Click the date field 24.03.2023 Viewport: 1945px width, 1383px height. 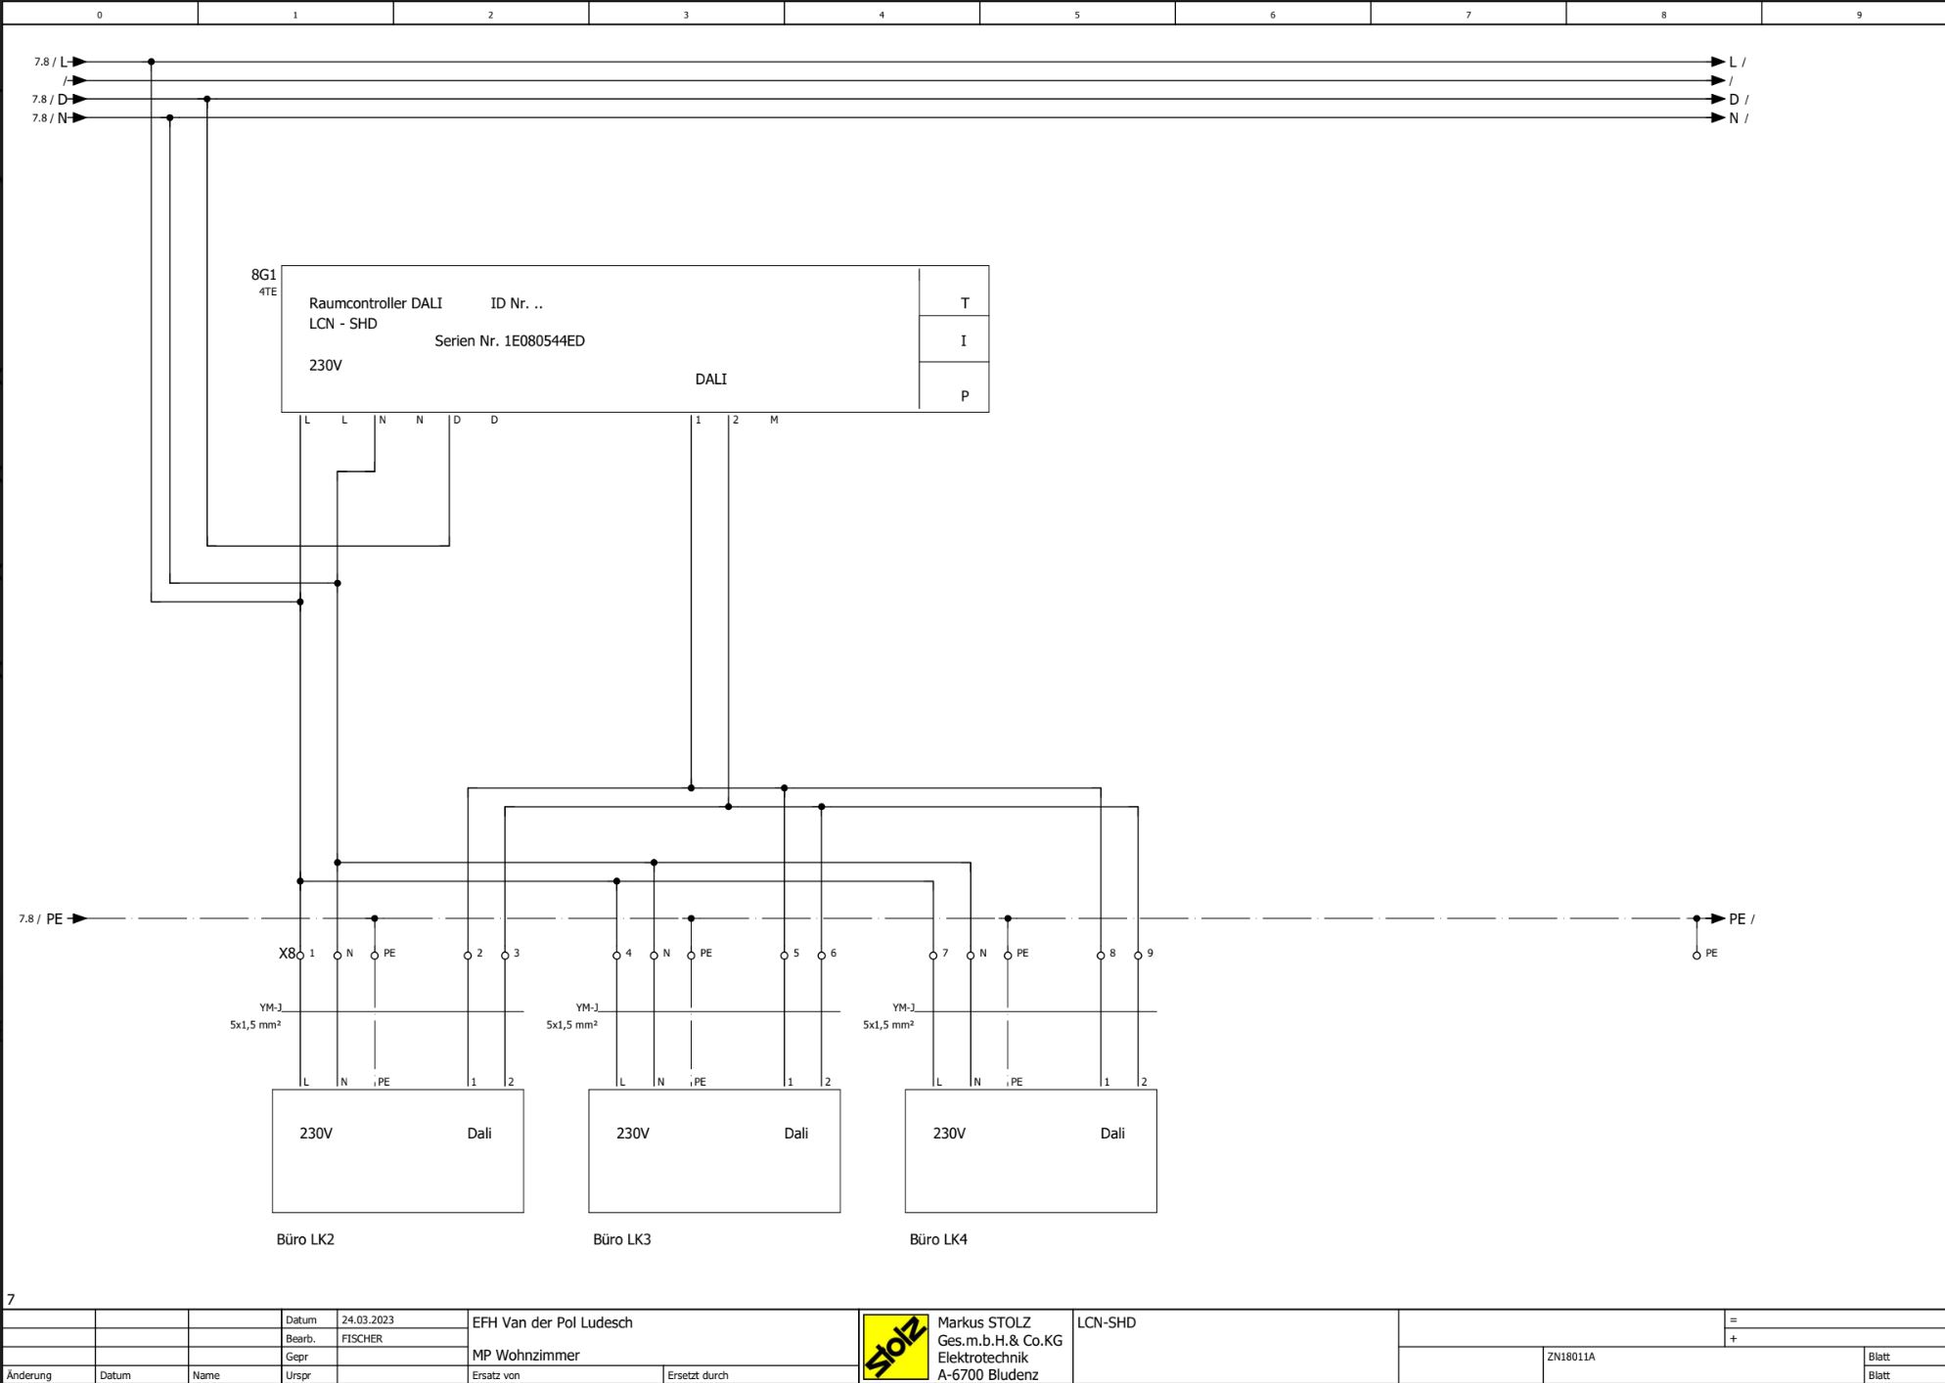point(368,1319)
